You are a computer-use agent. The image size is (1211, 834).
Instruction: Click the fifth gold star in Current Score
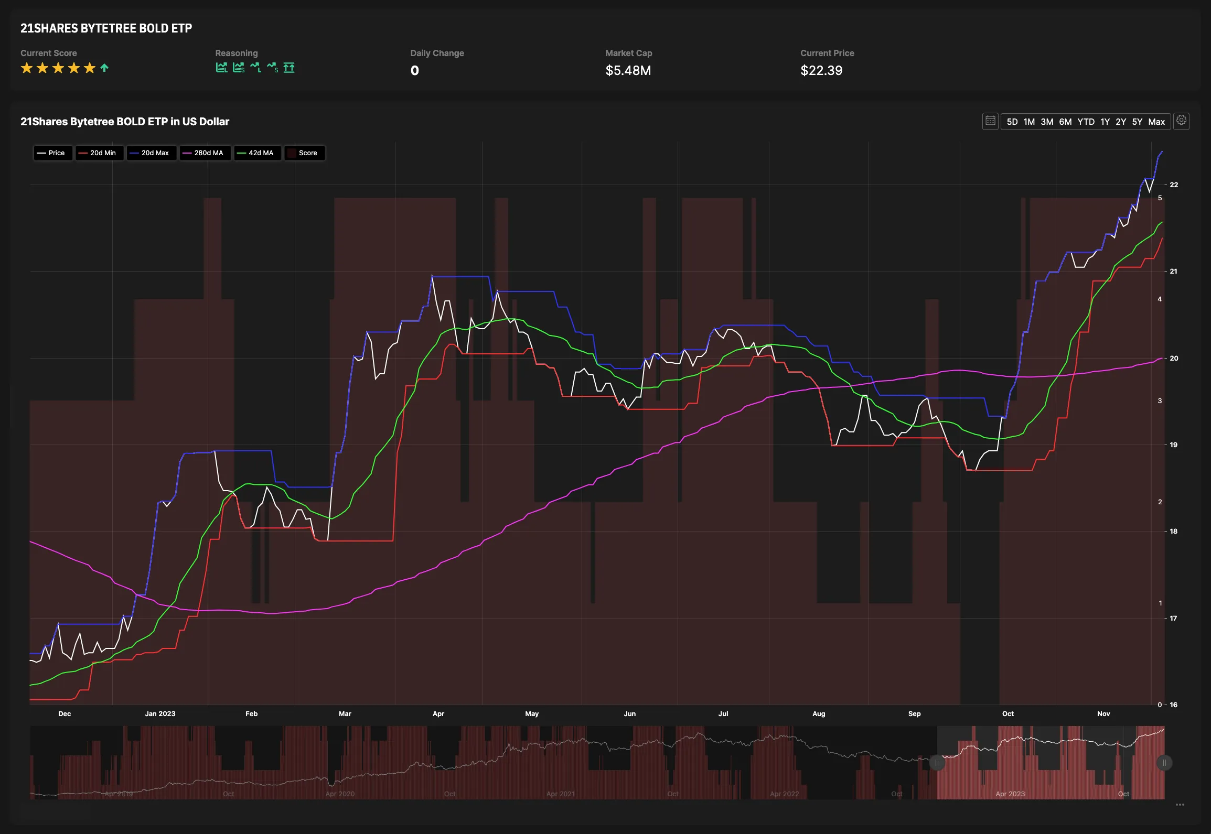[90, 68]
